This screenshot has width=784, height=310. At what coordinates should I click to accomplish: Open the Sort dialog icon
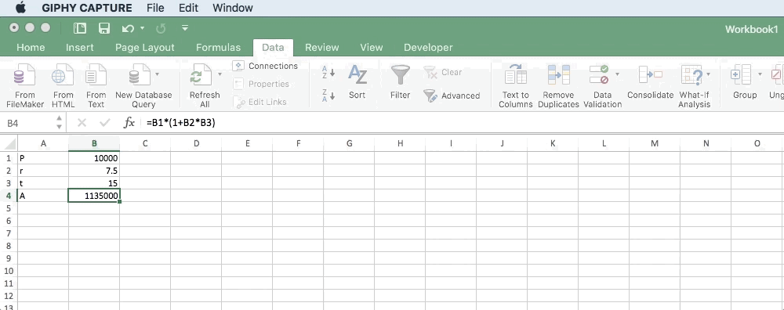point(358,75)
